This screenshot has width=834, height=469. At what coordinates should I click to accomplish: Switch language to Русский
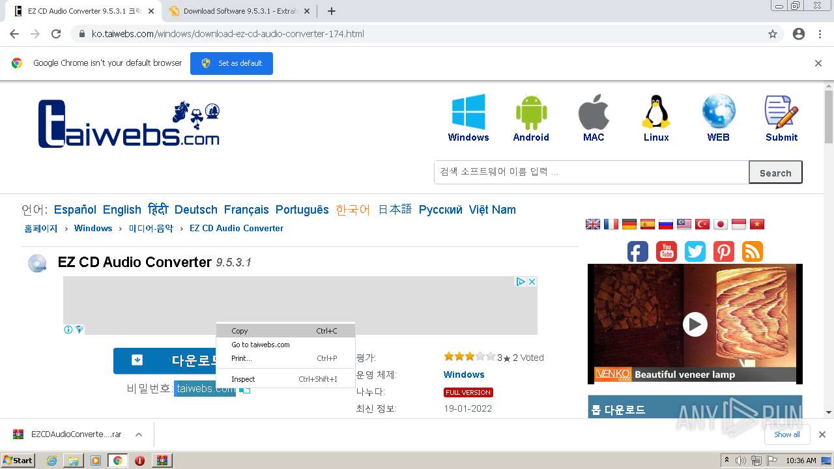coord(440,210)
